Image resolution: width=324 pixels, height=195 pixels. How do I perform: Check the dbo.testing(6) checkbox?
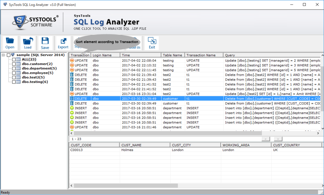coord(14,82)
